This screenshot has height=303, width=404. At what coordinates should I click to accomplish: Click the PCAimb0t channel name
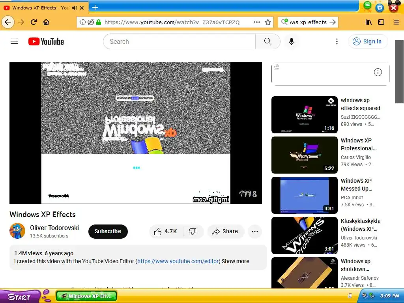(352, 197)
